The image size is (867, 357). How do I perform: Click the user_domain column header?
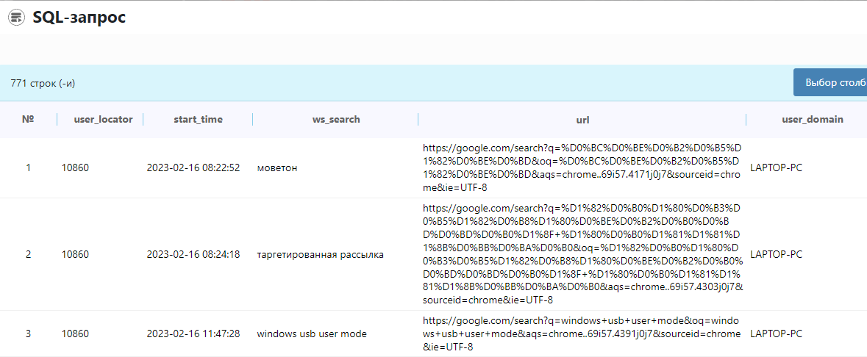pyautogui.click(x=813, y=119)
